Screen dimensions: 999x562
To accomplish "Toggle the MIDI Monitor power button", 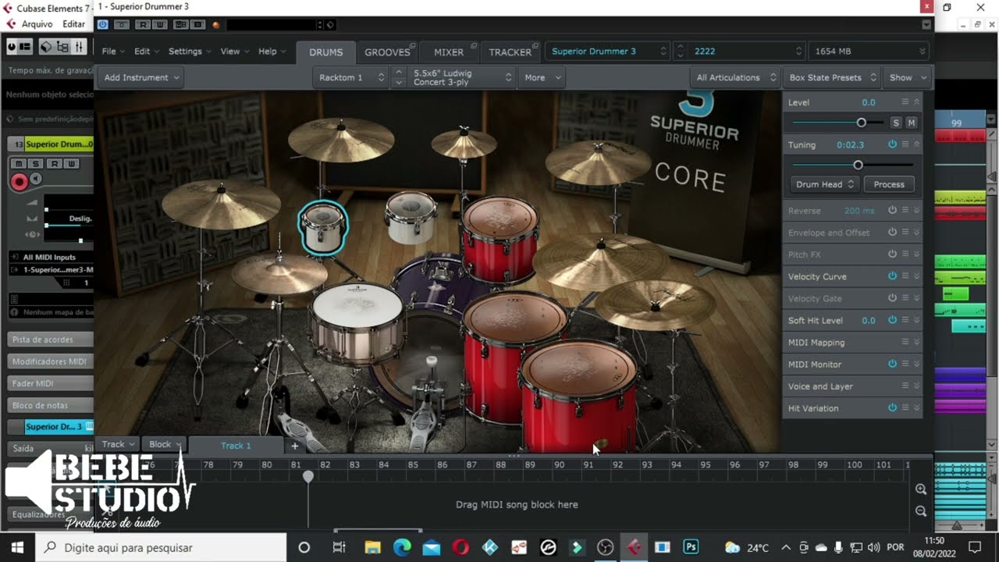I will 892,364.
